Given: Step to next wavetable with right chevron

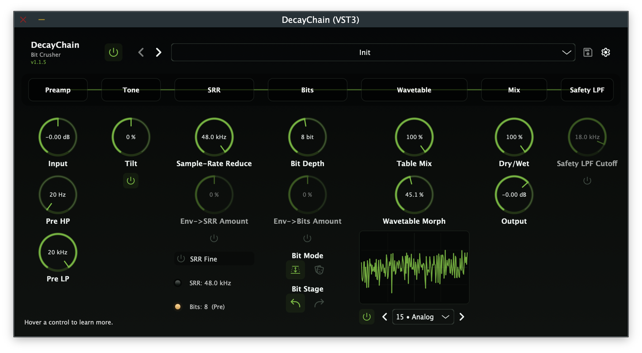Looking at the screenshot, I should coord(462,317).
